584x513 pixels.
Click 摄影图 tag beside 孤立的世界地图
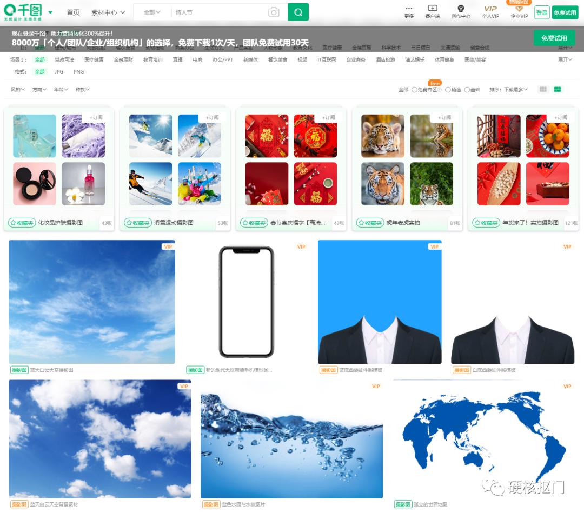[x=403, y=504]
